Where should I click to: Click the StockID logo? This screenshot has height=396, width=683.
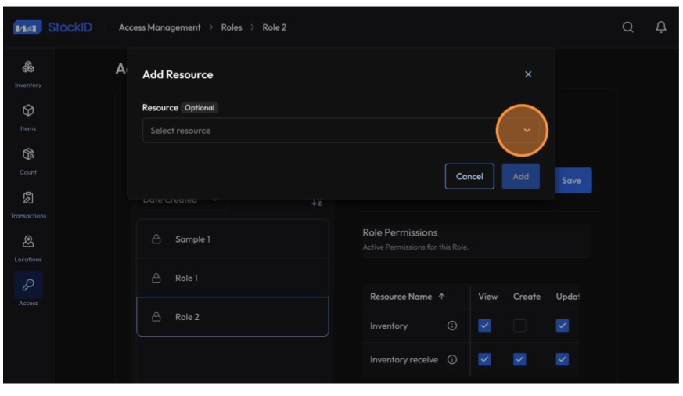point(52,27)
